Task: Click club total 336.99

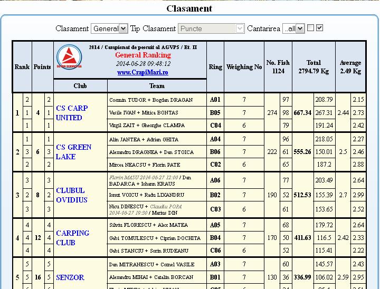Action: pyautogui.click(x=302, y=277)
